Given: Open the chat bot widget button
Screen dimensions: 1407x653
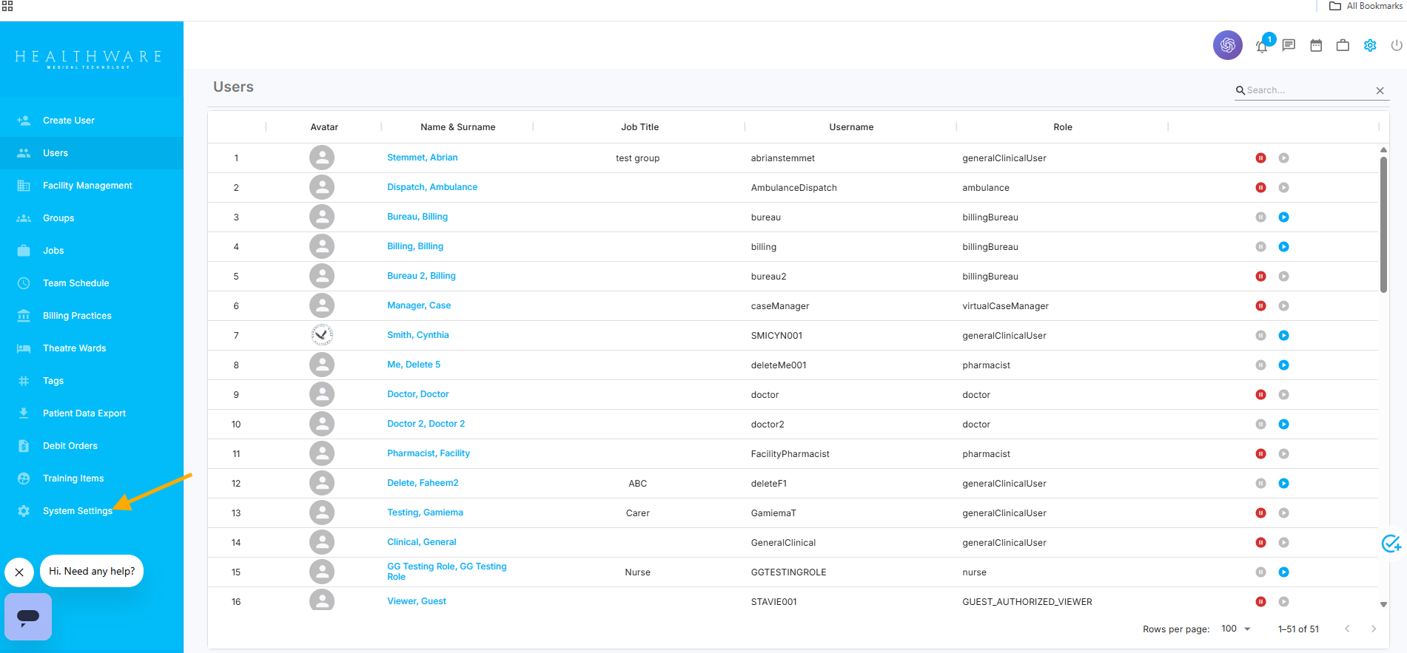Looking at the screenshot, I should (28, 616).
